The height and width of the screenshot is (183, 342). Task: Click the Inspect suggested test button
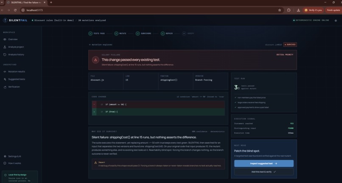click(264, 163)
